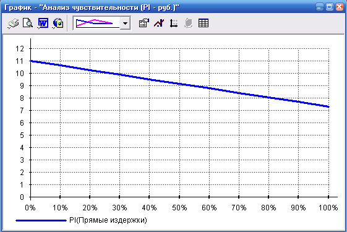Image resolution: width=347 pixels, height=232 pixels.
Task: Click the web export globe icon
Action: [58, 23]
